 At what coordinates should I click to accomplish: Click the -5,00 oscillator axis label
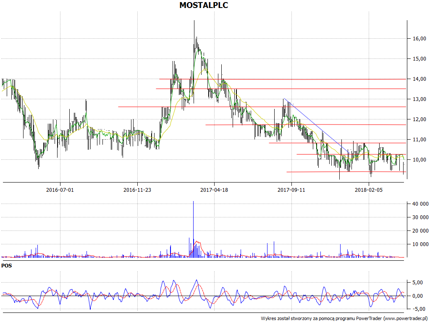point(420,309)
